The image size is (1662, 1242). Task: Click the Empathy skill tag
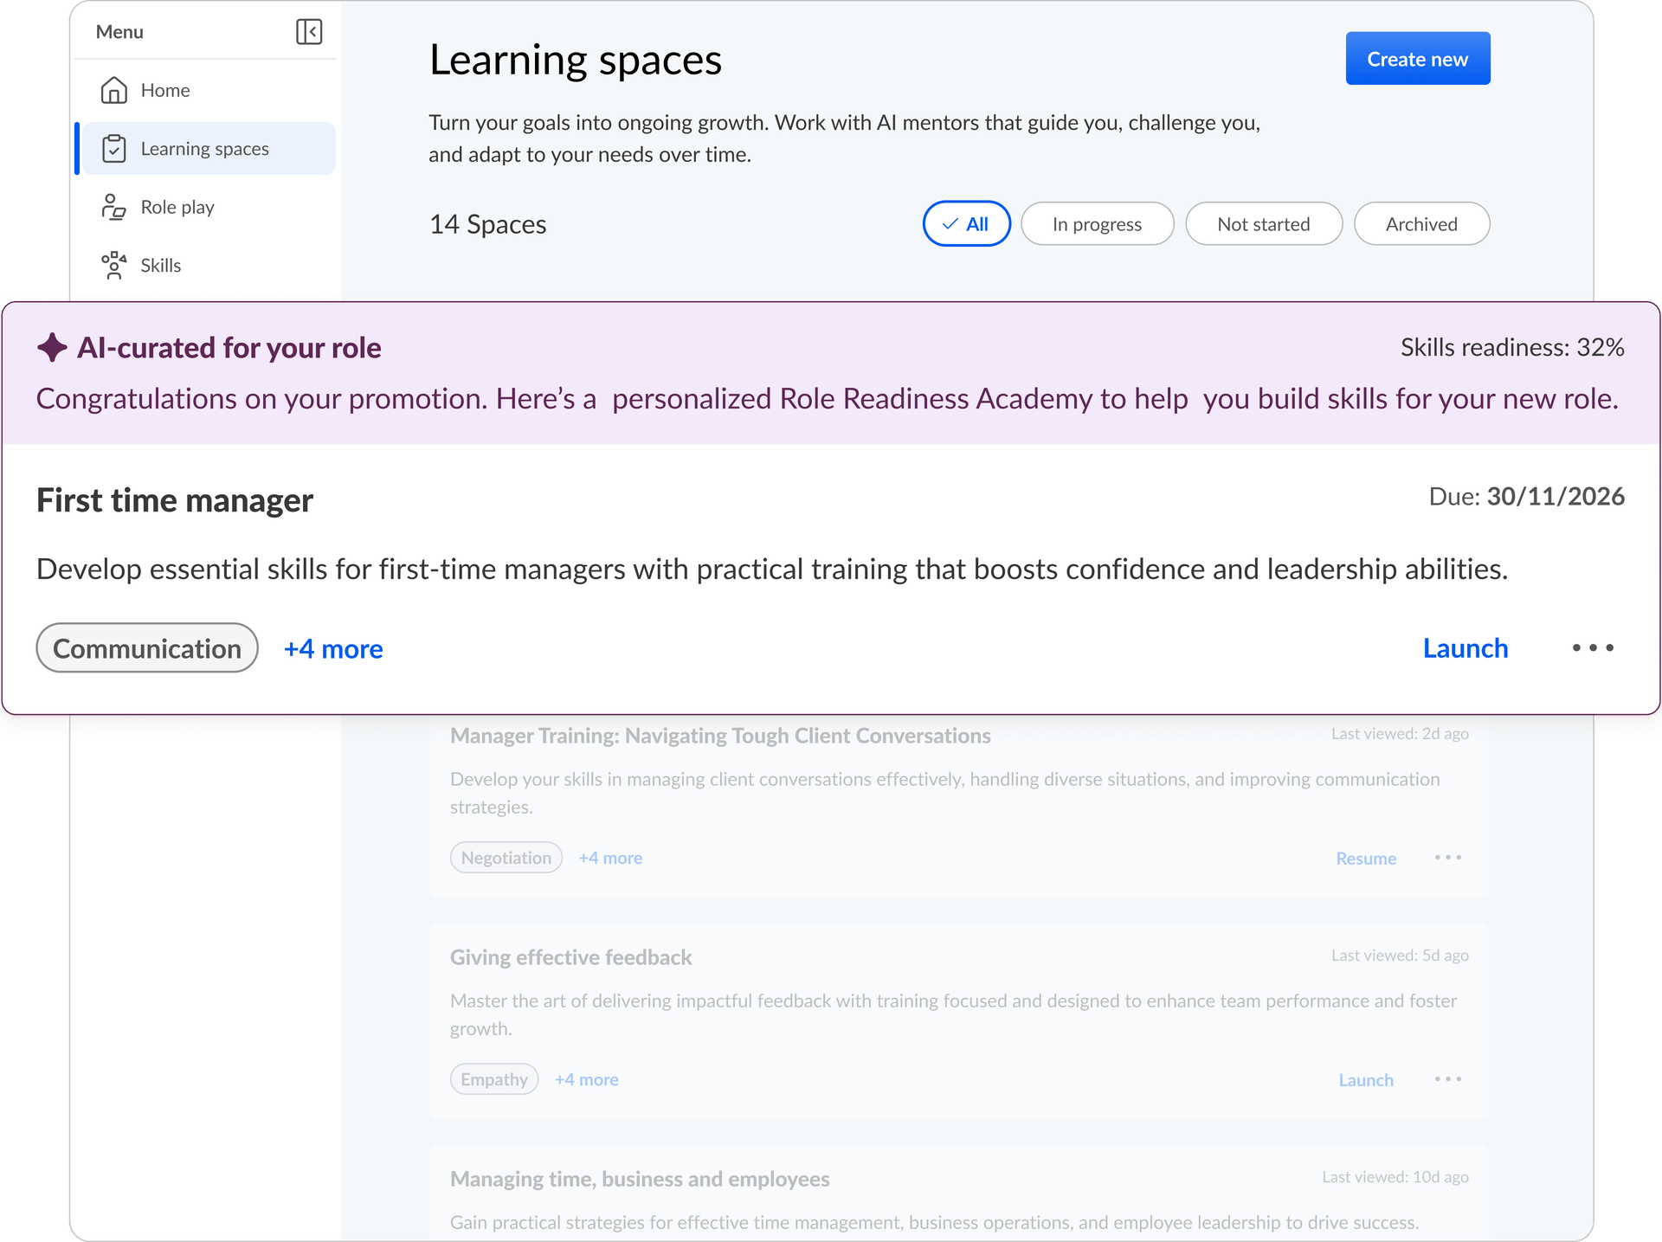(x=494, y=1078)
